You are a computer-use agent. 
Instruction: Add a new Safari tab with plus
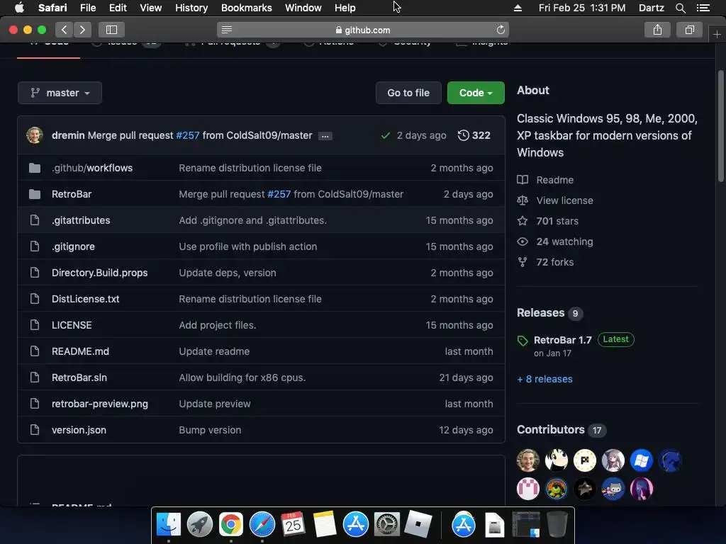(717, 35)
